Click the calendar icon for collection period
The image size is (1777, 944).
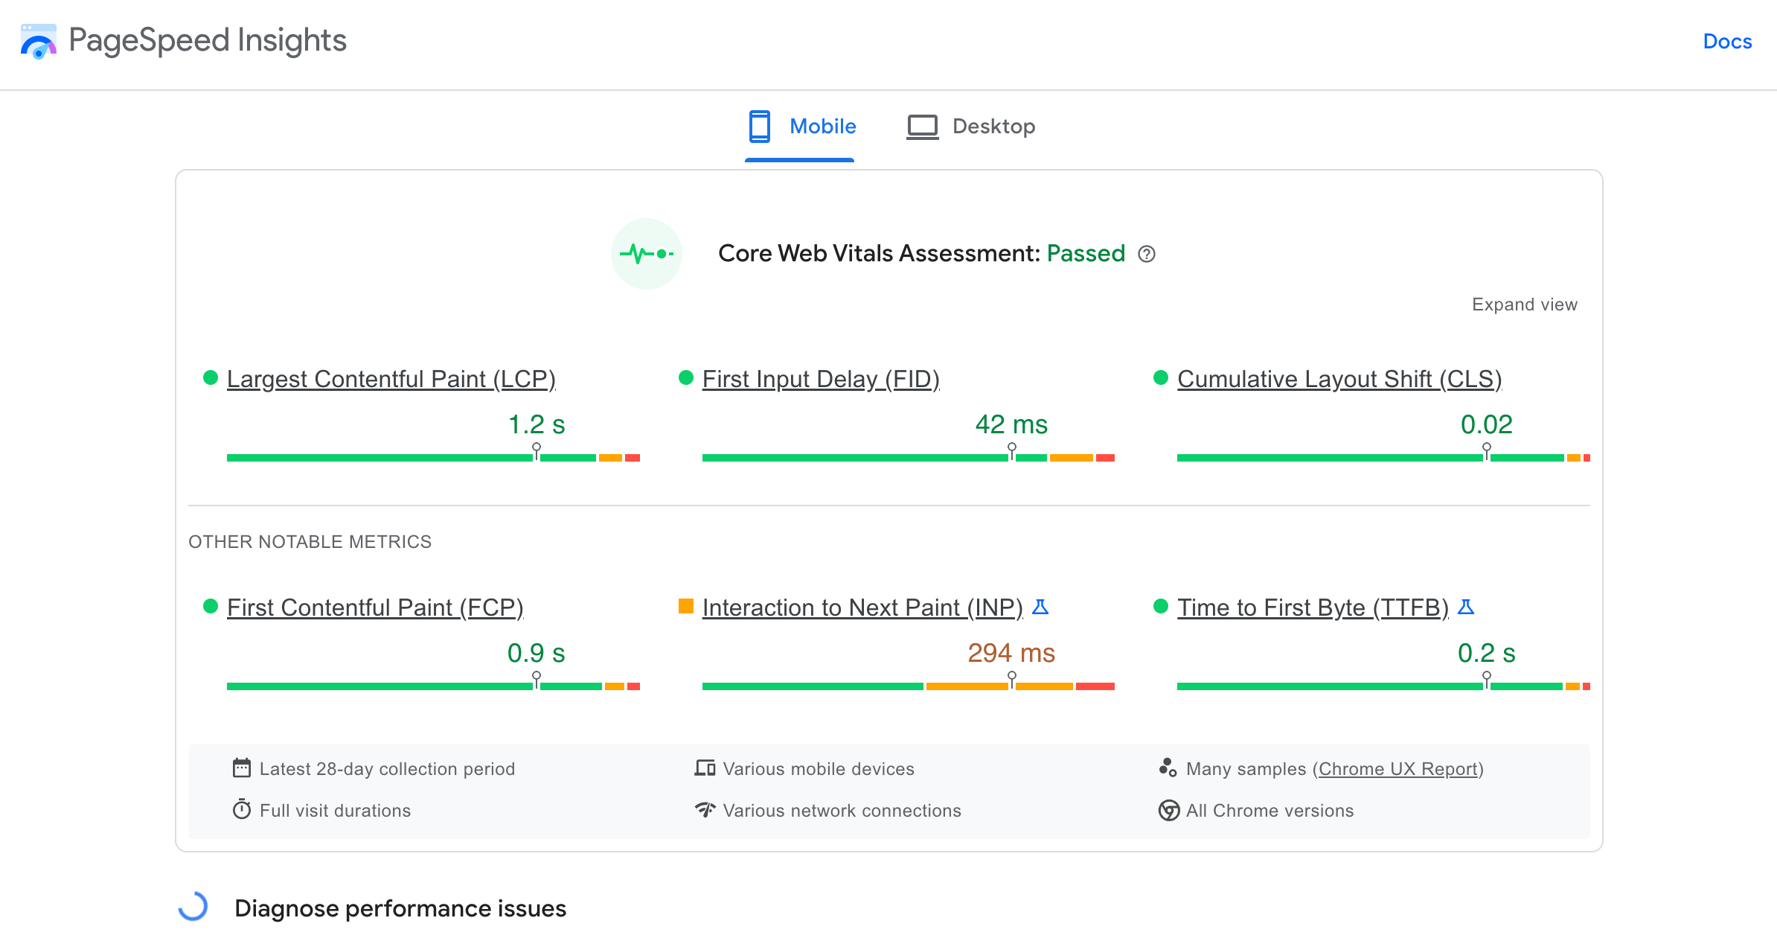tap(242, 768)
